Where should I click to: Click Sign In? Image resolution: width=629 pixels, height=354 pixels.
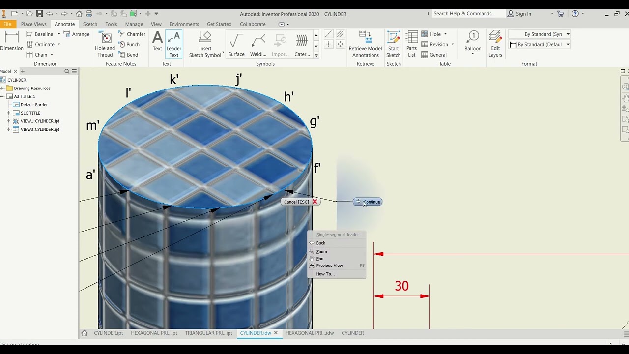point(519,14)
